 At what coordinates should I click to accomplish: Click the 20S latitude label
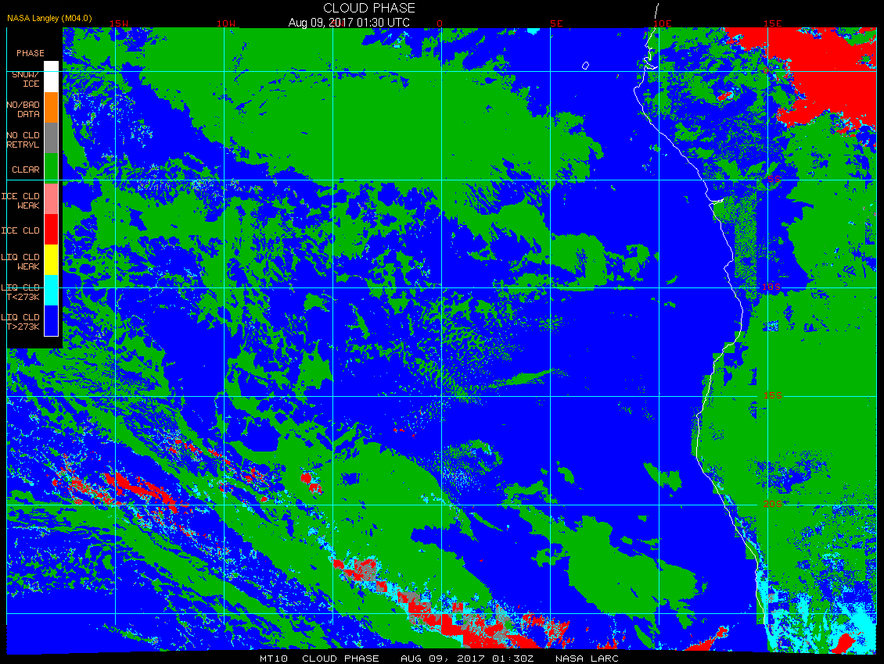pos(772,504)
